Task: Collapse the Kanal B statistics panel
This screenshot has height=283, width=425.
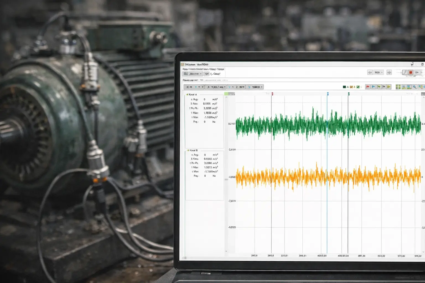Action: tap(188, 150)
